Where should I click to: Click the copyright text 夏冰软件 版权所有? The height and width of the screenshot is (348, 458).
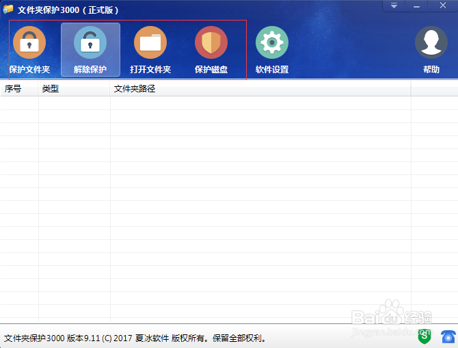(170, 338)
